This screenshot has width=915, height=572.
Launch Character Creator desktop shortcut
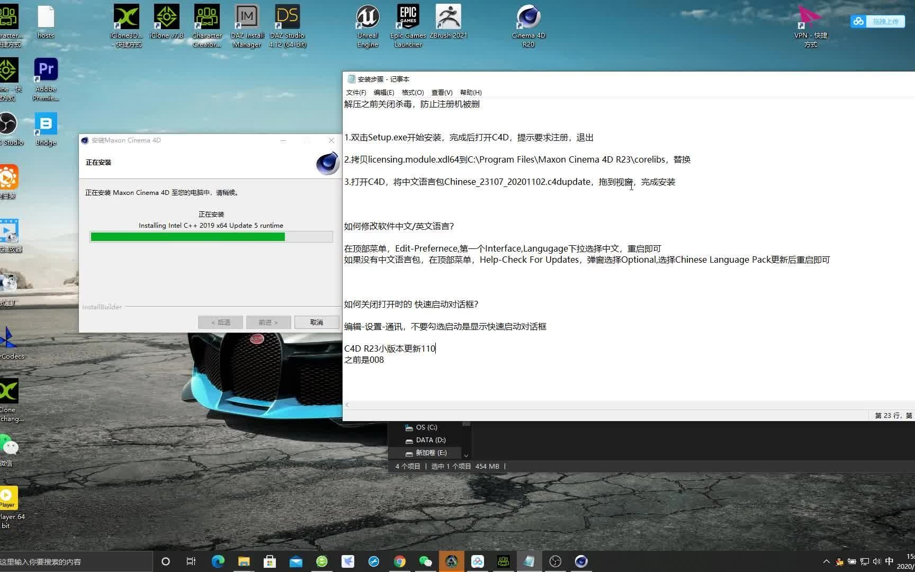click(207, 25)
